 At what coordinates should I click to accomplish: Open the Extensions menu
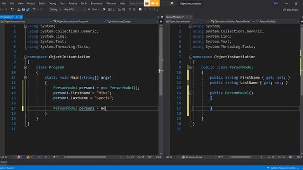[x=97, y=3]
